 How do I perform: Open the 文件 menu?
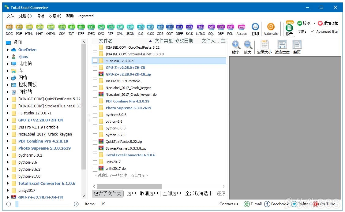coord(10,16)
